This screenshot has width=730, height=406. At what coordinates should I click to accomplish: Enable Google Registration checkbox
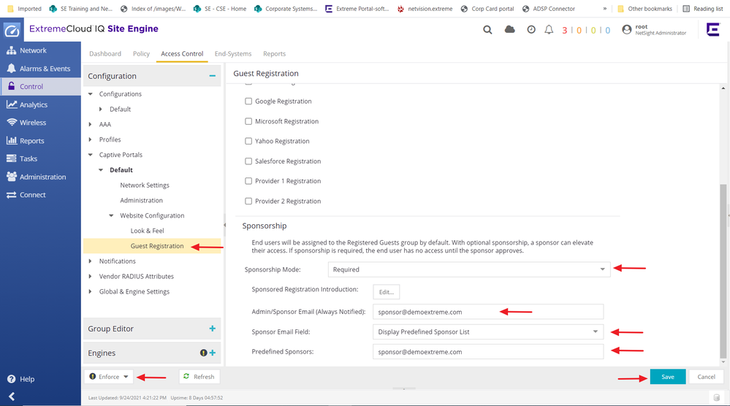click(x=248, y=101)
